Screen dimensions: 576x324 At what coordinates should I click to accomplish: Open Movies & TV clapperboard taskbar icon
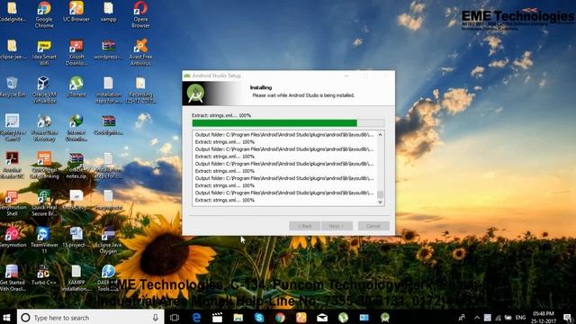[217, 318]
